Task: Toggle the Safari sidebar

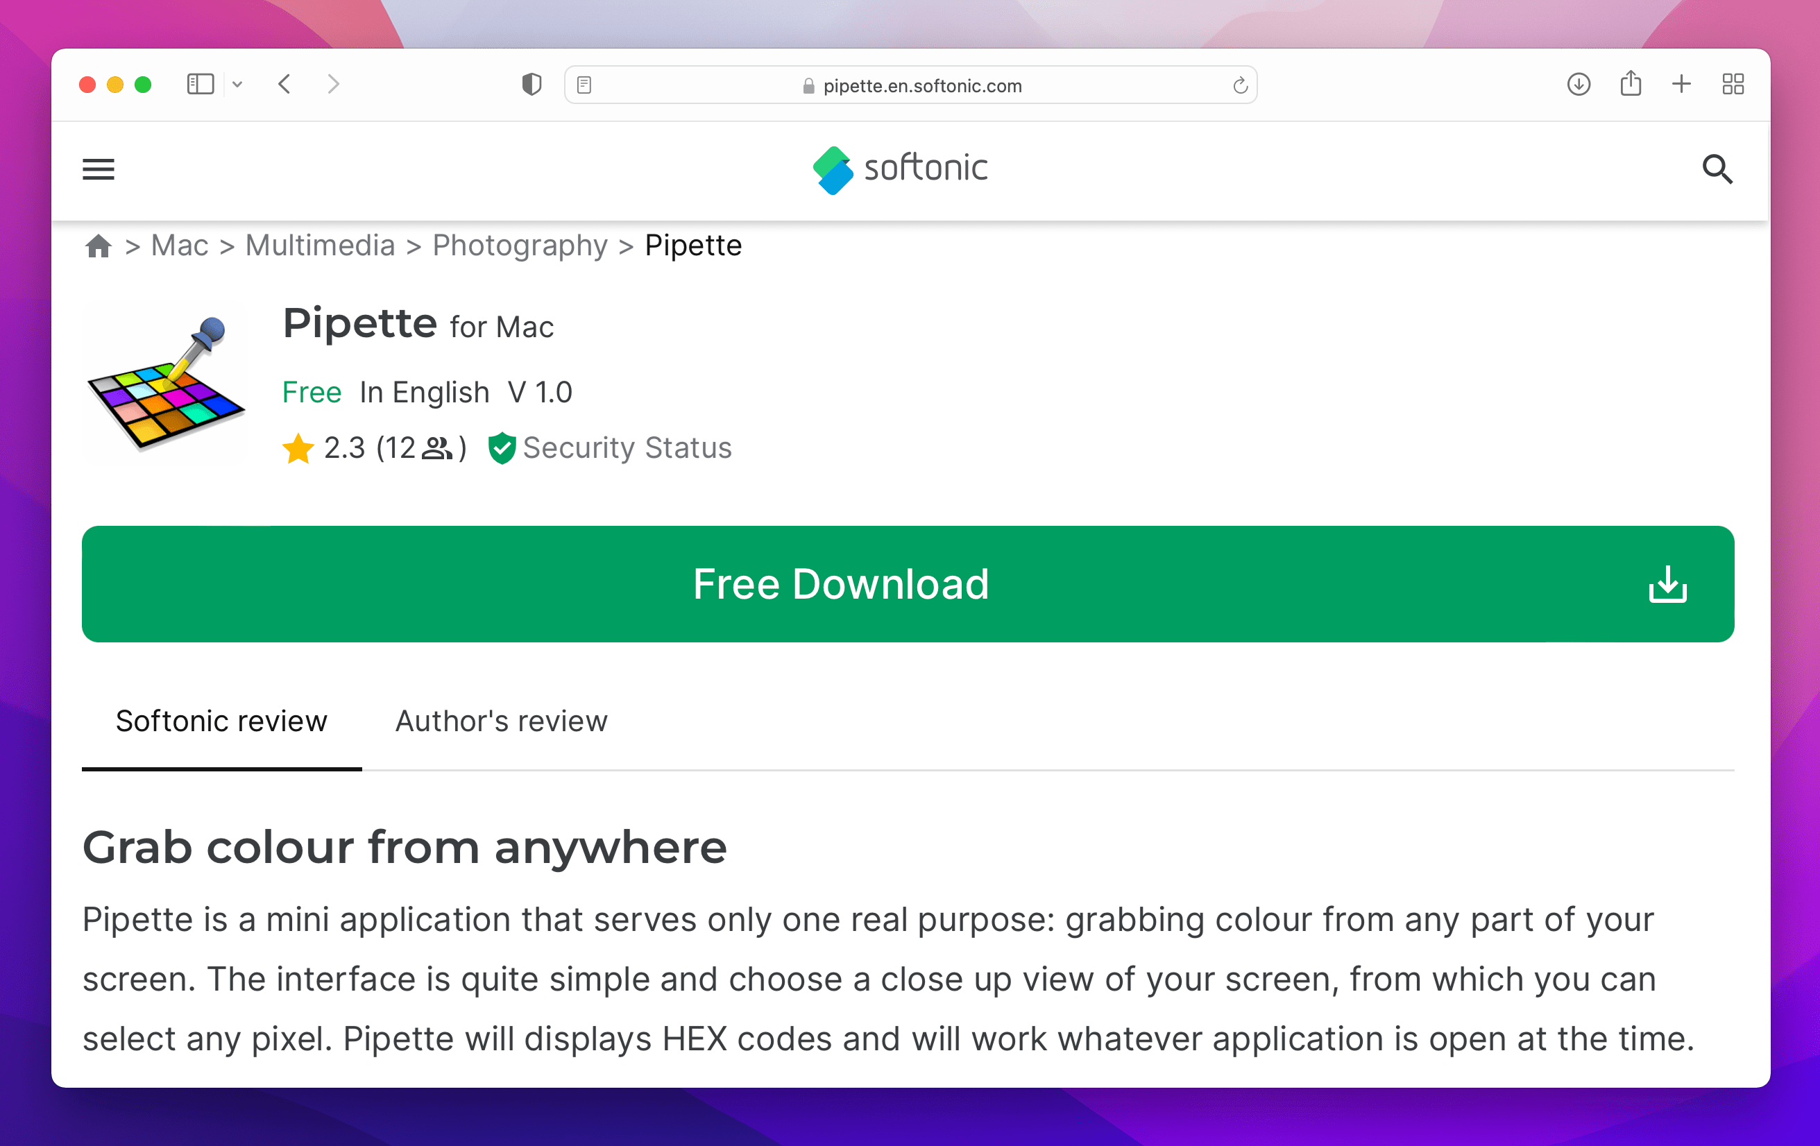Action: click(201, 84)
